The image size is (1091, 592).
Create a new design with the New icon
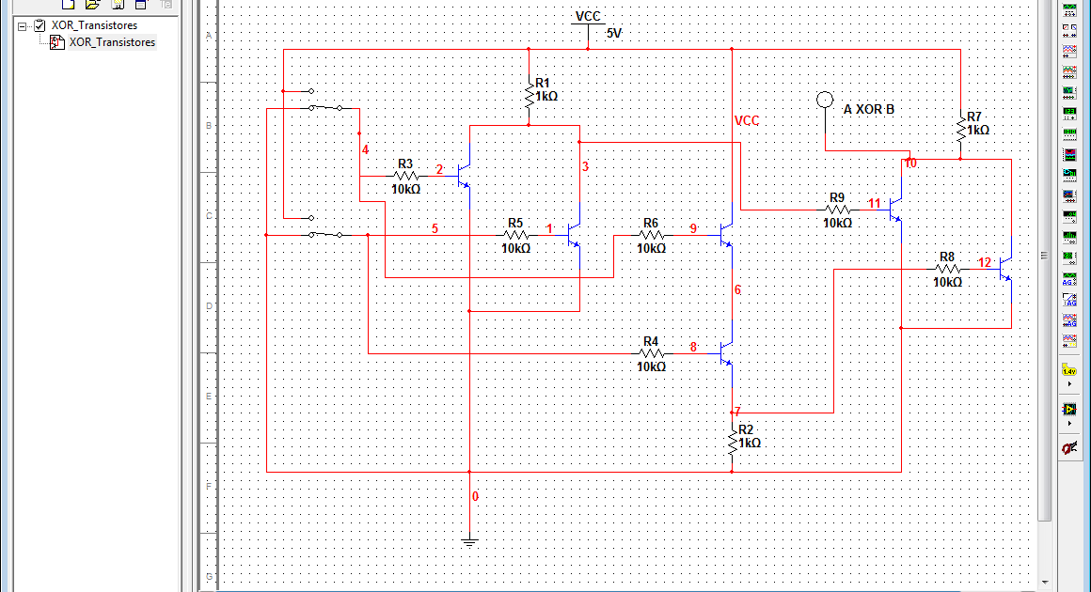tap(66, 5)
